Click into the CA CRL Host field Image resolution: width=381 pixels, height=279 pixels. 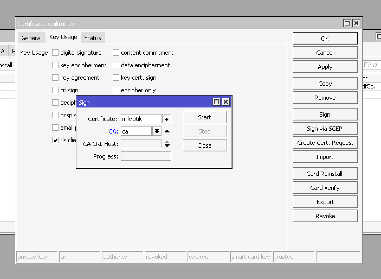[x=141, y=144]
